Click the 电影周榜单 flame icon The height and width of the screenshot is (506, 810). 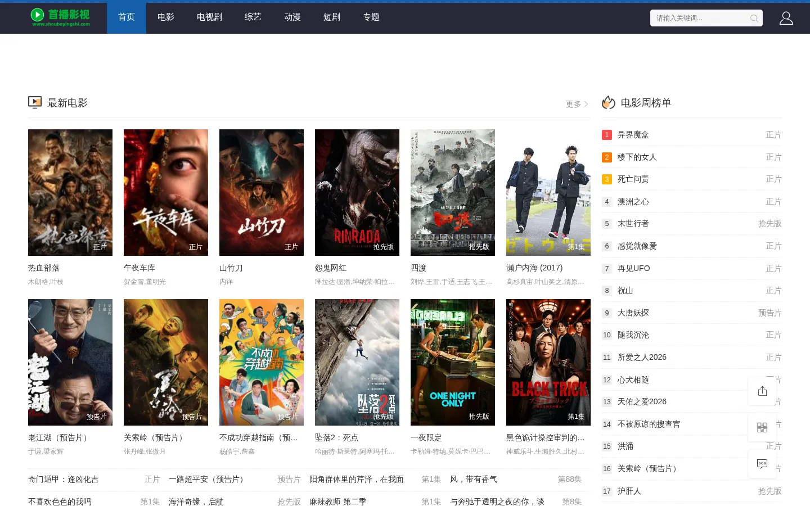(x=609, y=102)
